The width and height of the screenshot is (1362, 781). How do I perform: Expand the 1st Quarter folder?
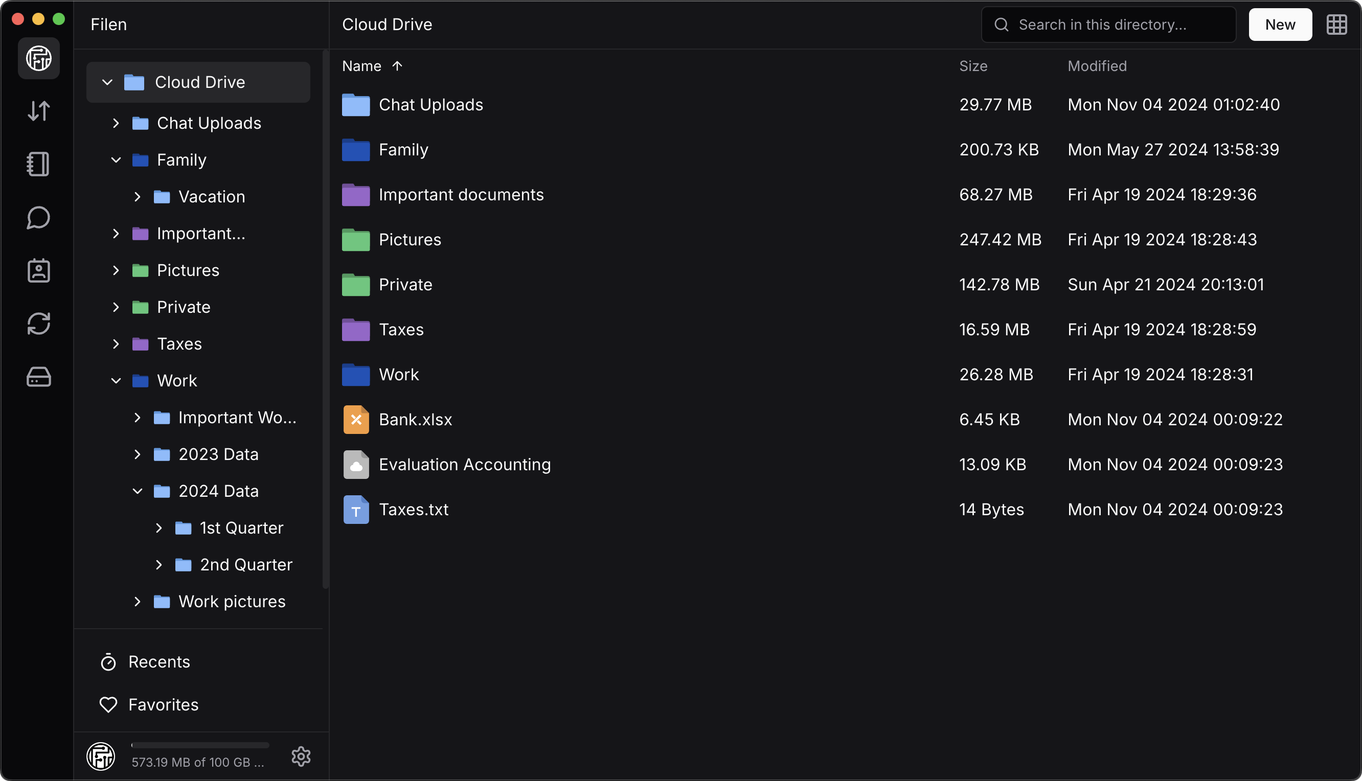tap(158, 528)
